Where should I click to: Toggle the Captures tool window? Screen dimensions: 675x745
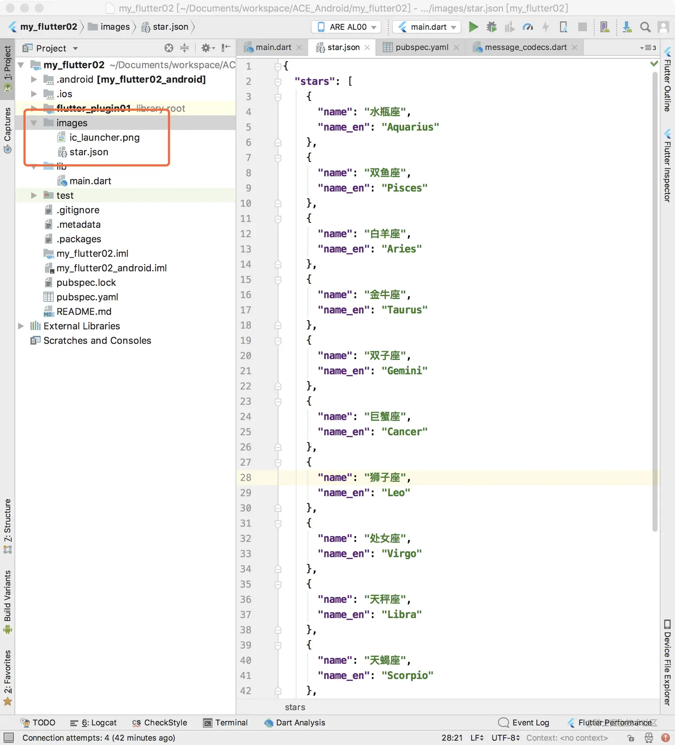8,130
